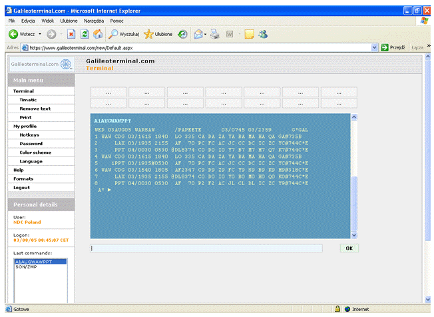The height and width of the screenshot is (317, 434).
Task: Click Logout in the sidebar
Action: click(41, 188)
